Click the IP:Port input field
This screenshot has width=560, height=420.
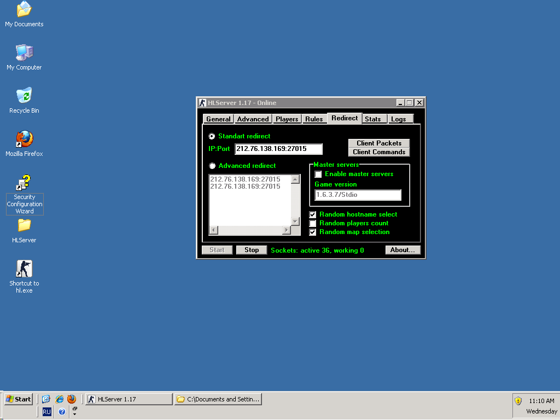click(x=278, y=149)
